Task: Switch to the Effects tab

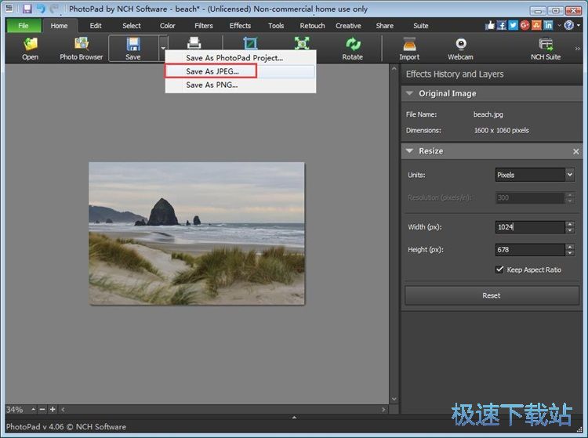Action: (x=240, y=26)
